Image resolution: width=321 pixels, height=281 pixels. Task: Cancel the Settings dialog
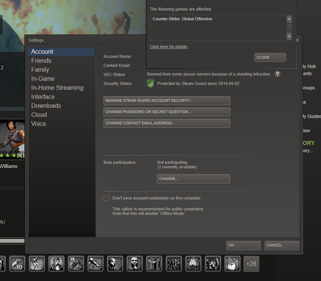click(x=282, y=245)
